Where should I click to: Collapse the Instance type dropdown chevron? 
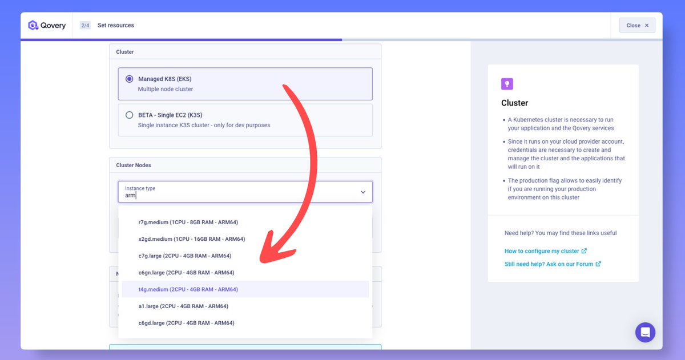click(363, 192)
